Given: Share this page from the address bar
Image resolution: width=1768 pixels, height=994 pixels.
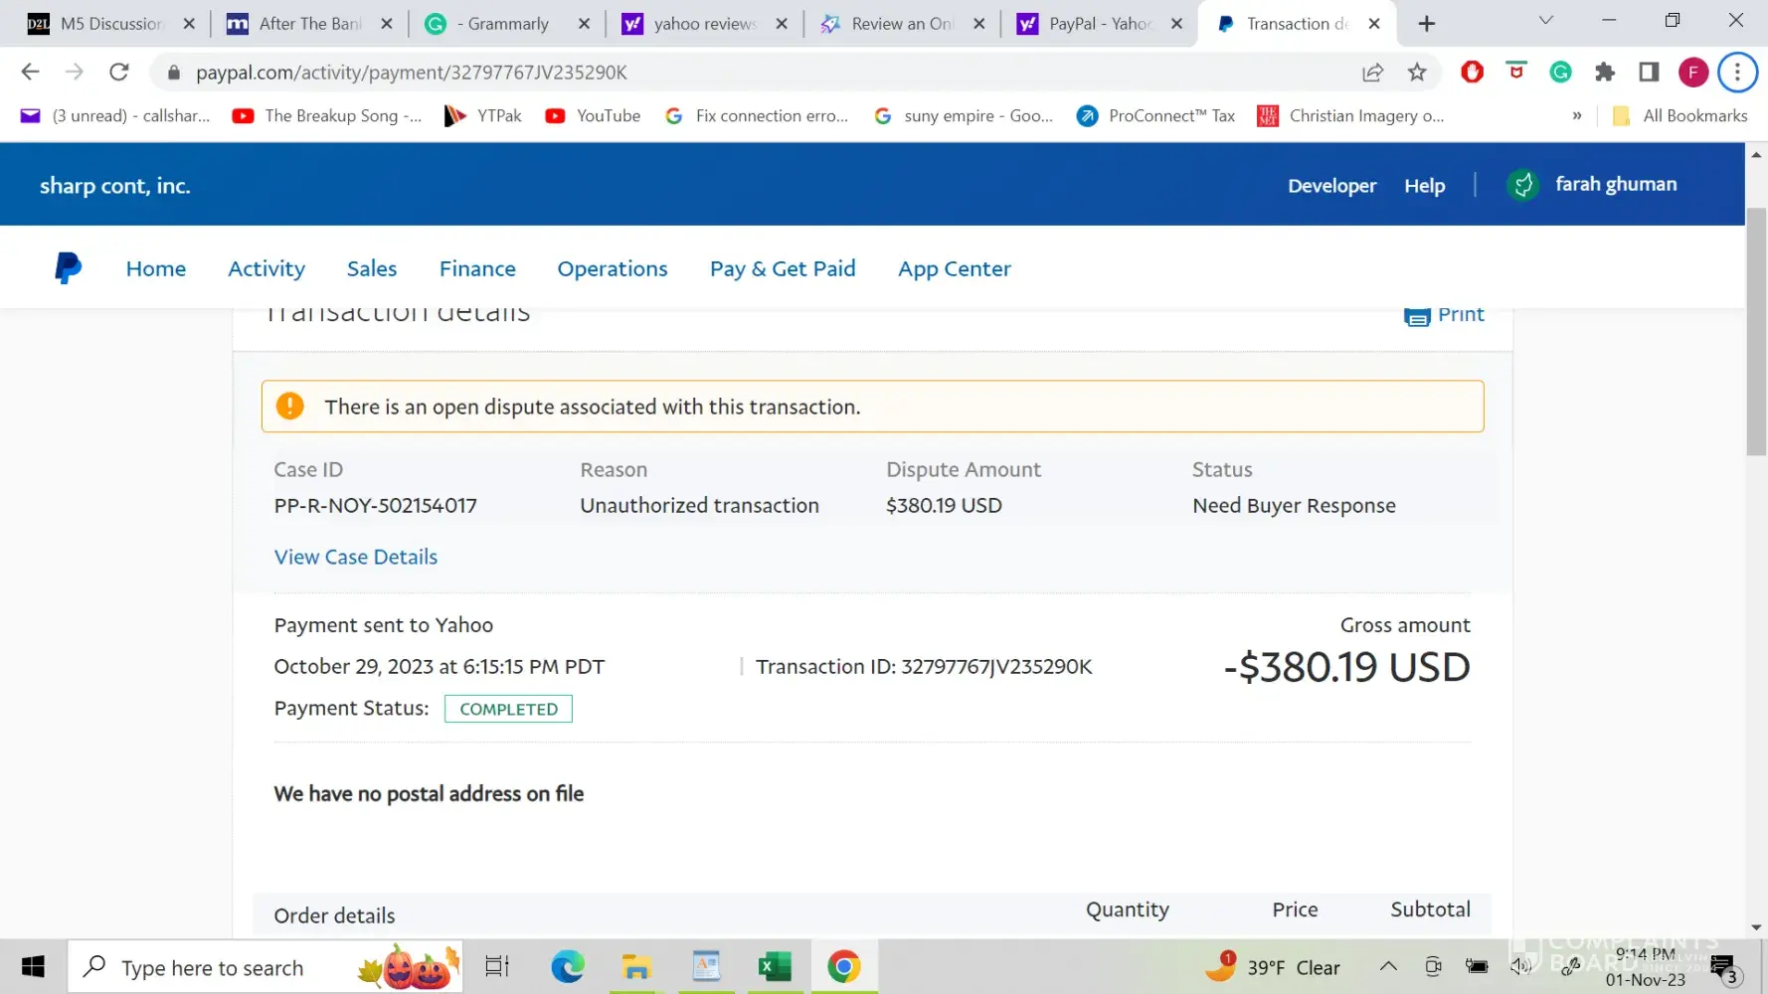Looking at the screenshot, I should click(1373, 72).
